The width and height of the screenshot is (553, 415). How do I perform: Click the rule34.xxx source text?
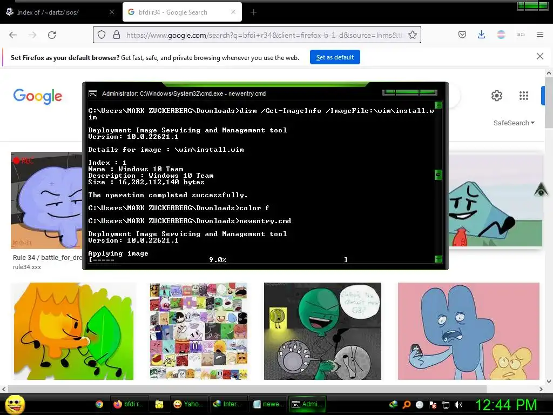coord(27,267)
